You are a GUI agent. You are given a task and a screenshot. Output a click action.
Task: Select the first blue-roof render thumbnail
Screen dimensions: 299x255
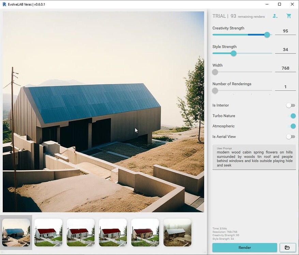(x=16, y=232)
